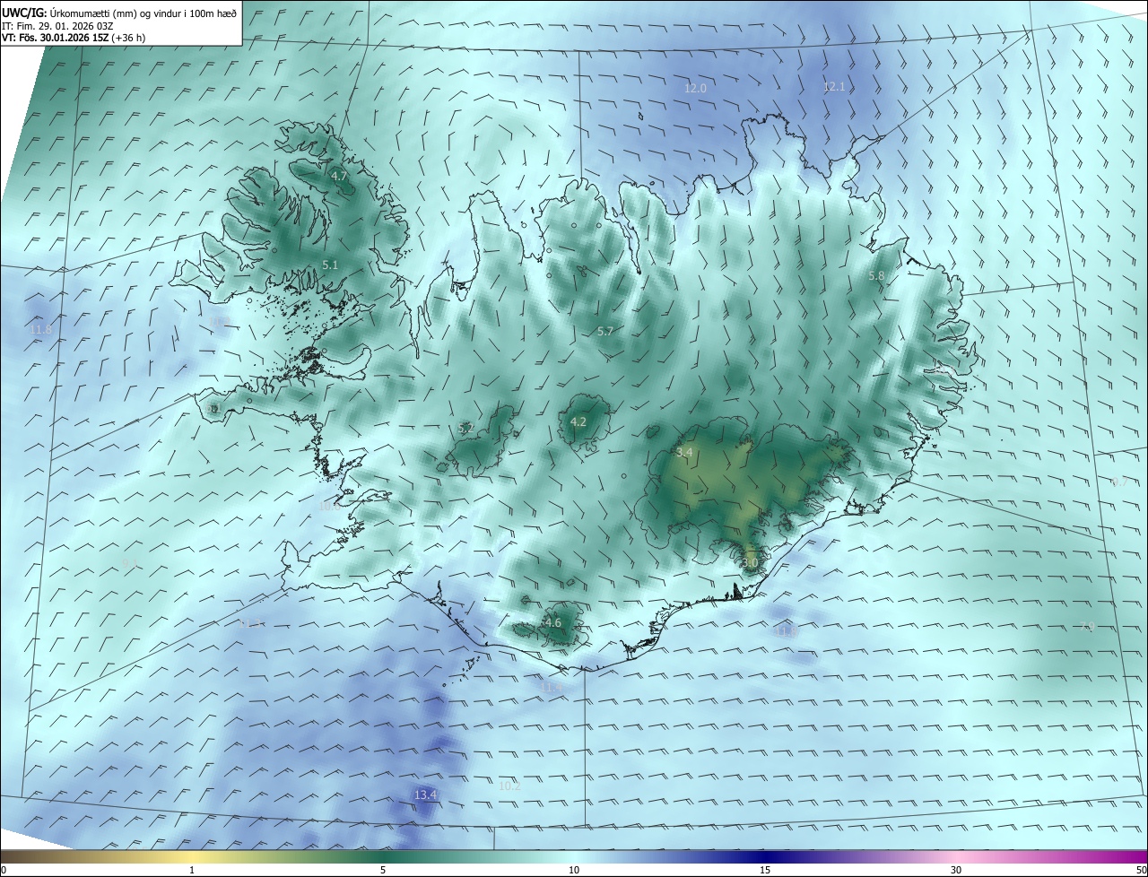The height and width of the screenshot is (877, 1148).
Task: Click the 4.6 value on the southern glacier
Action: 552,622
